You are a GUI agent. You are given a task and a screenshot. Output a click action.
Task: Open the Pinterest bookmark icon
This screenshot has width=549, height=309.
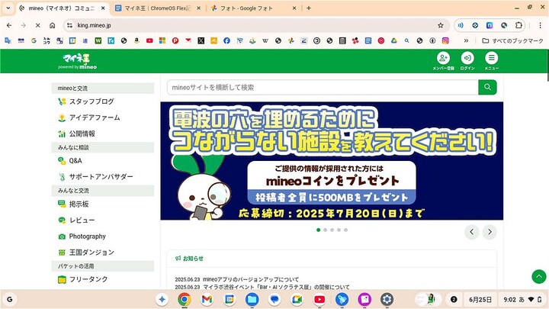click(175, 40)
